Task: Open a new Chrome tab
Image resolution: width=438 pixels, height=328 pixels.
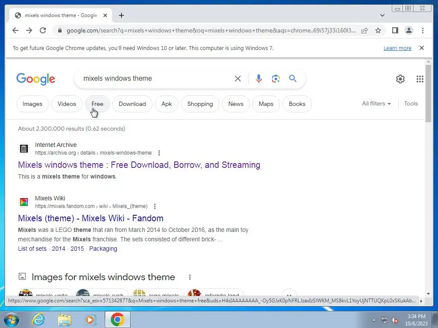Action: point(121,15)
